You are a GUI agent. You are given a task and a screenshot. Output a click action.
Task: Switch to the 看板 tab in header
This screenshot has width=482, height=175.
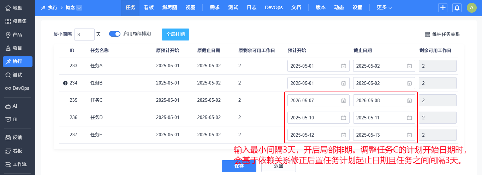click(x=149, y=8)
